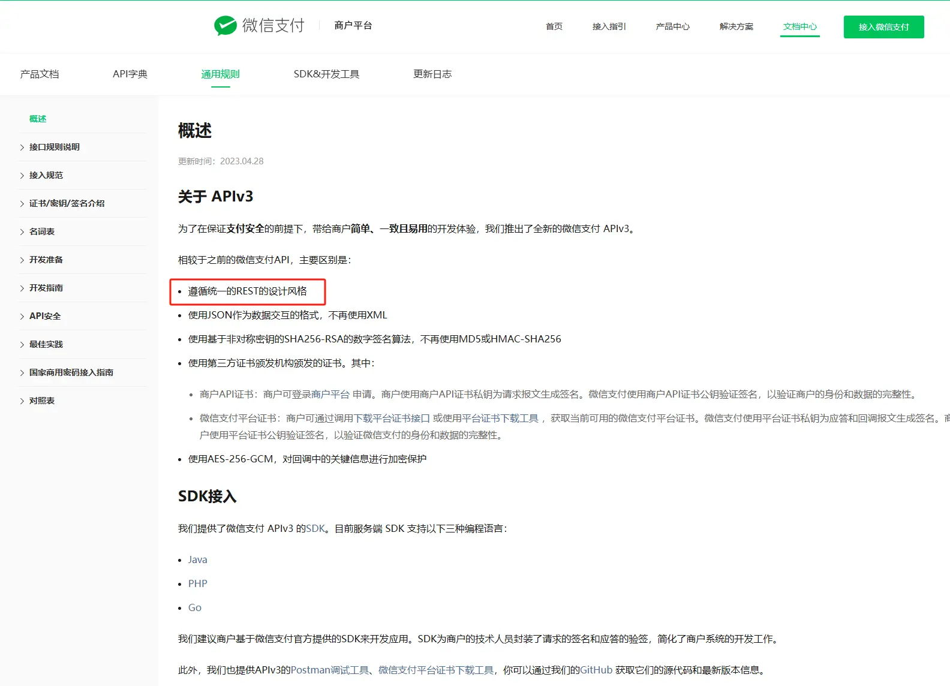Click the 商户平台 header label
The image size is (950, 686).
353,25
